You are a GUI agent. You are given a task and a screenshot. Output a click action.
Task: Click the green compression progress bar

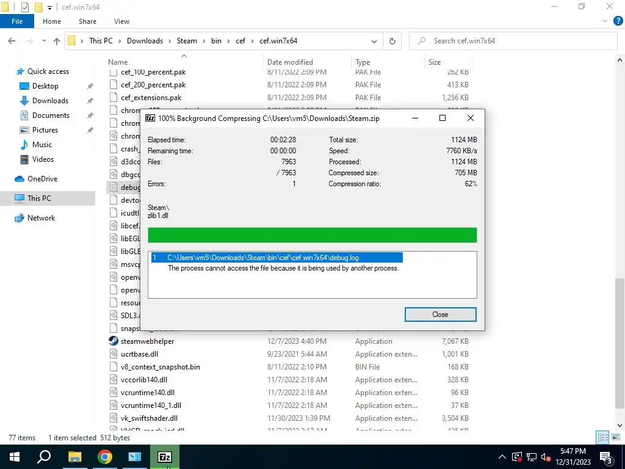(x=312, y=235)
